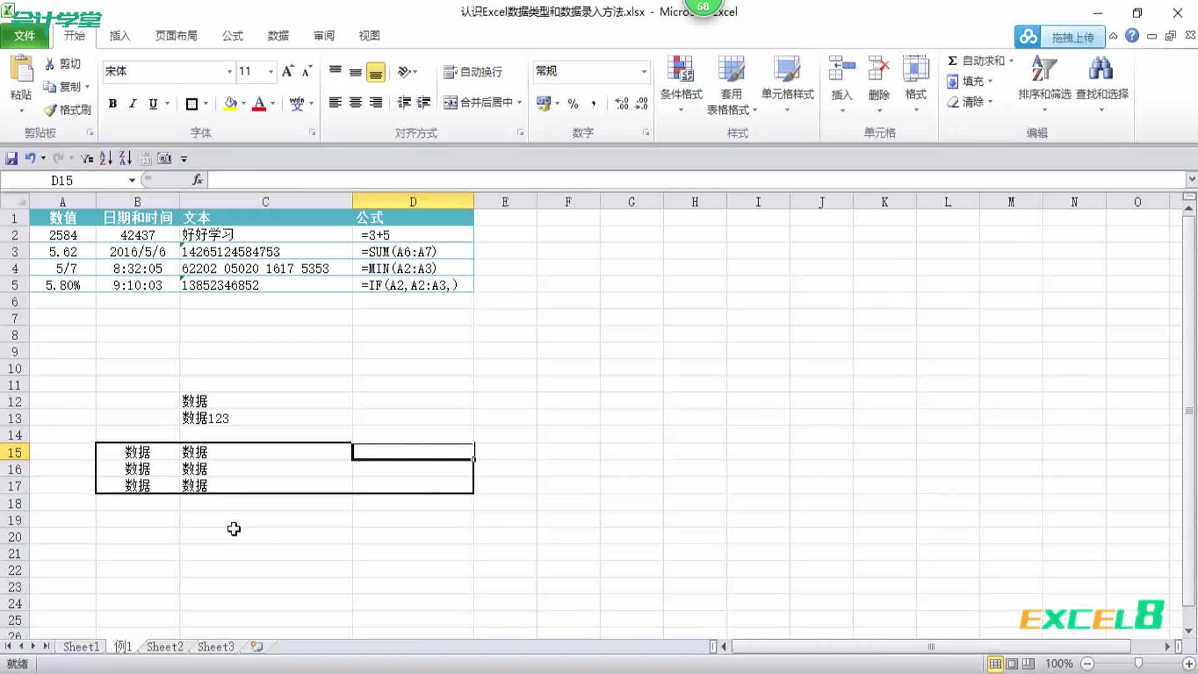
Task: Click Sort Ascending in the quick access toolbar
Action: (x=105, y=159)
